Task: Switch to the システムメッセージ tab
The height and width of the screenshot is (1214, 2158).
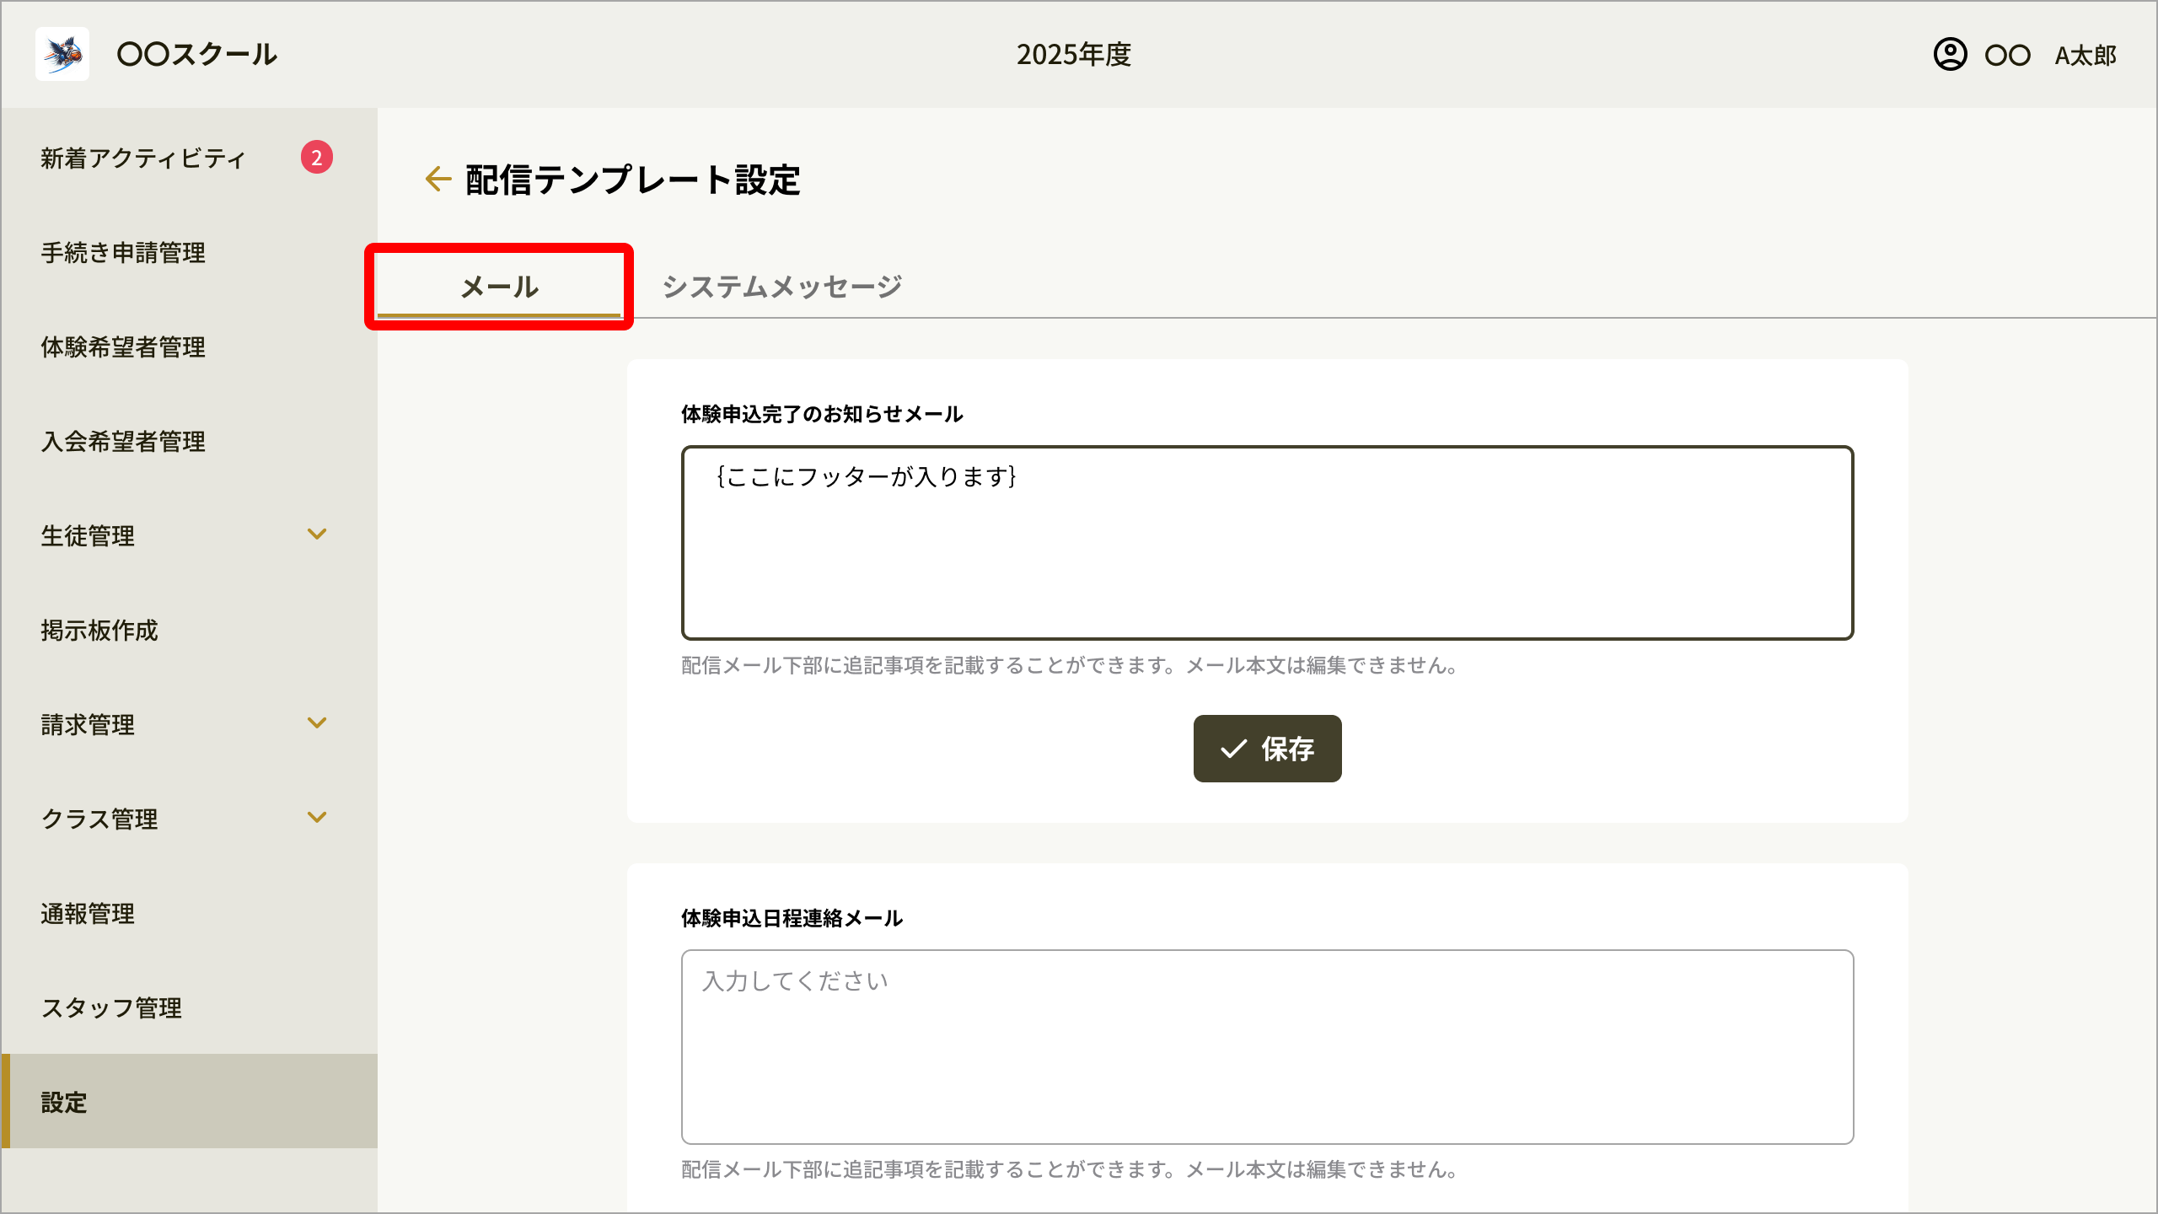Action: click(782, 287)
